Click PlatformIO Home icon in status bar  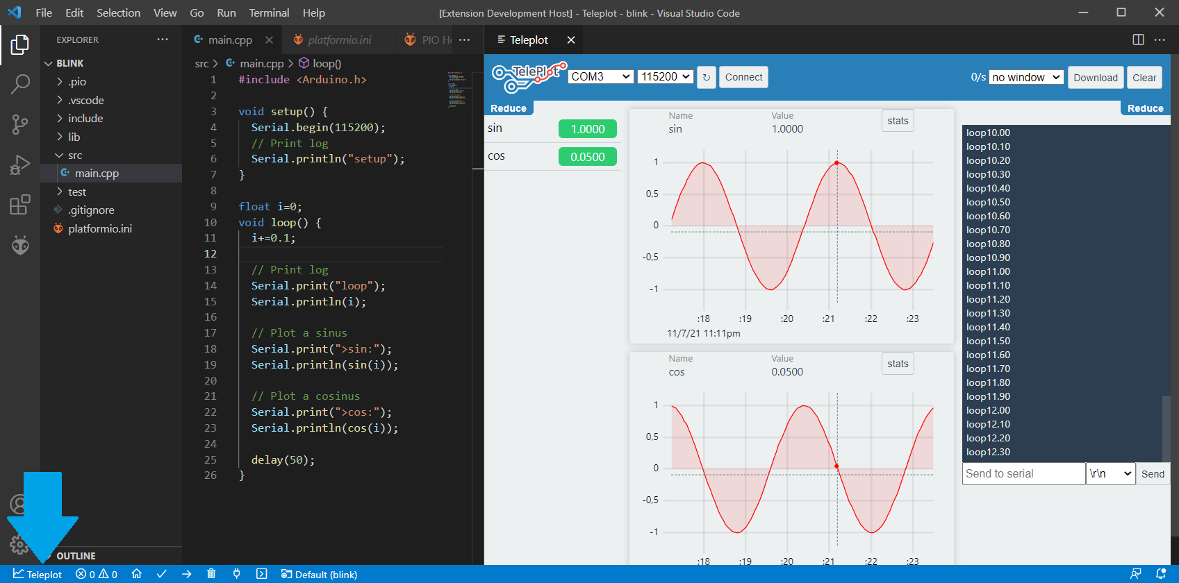(x=137, y=574)
